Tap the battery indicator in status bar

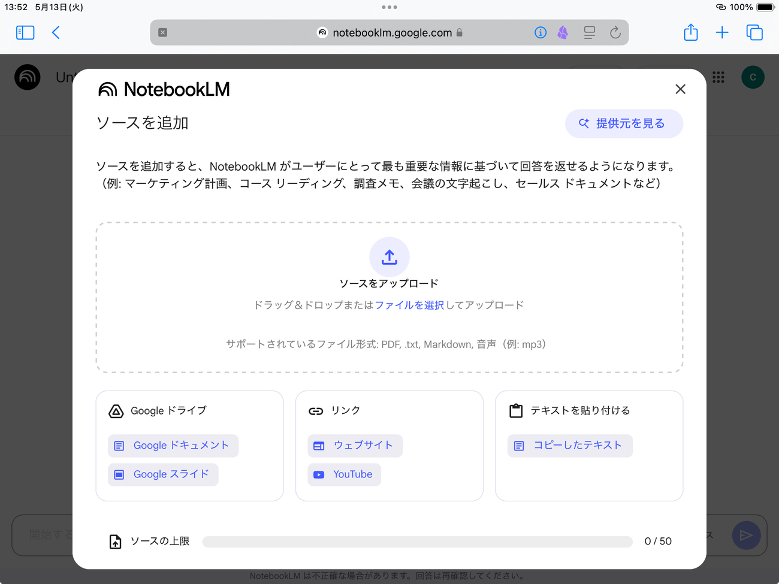(765, 7)
